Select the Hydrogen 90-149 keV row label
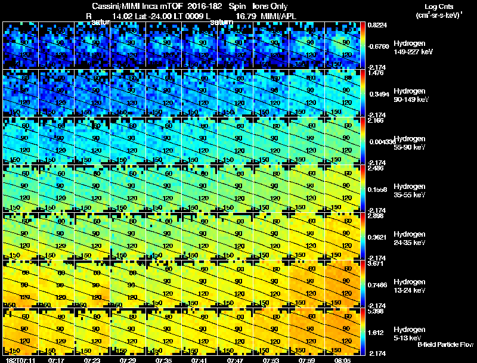This screenshot has height=363, width=477. pos(411,95)
